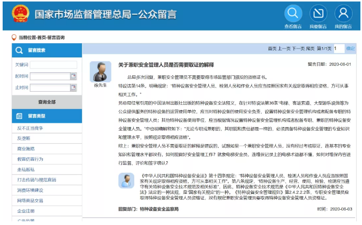Click the site title 国家市场监督管理总局-公众留言
362x225 pixels.
[106, 14]
